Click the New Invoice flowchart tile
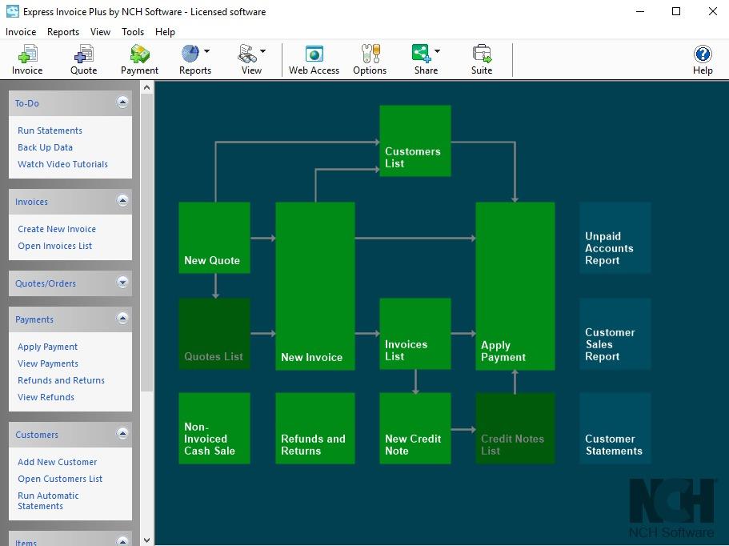This screenshot has height=546, width=729. (x=315, y=286)
